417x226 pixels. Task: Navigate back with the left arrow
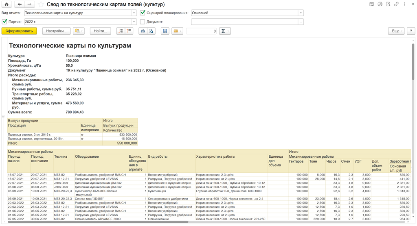(20, 4)
